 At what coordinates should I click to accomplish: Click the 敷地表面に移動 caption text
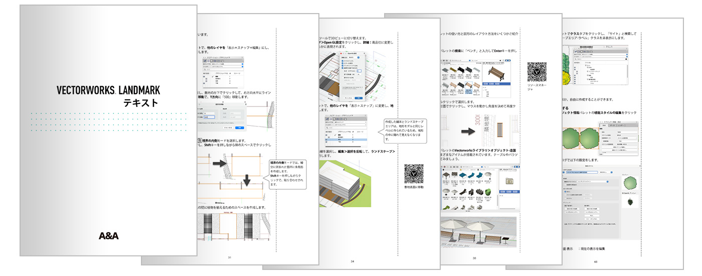tap(414, 187)
